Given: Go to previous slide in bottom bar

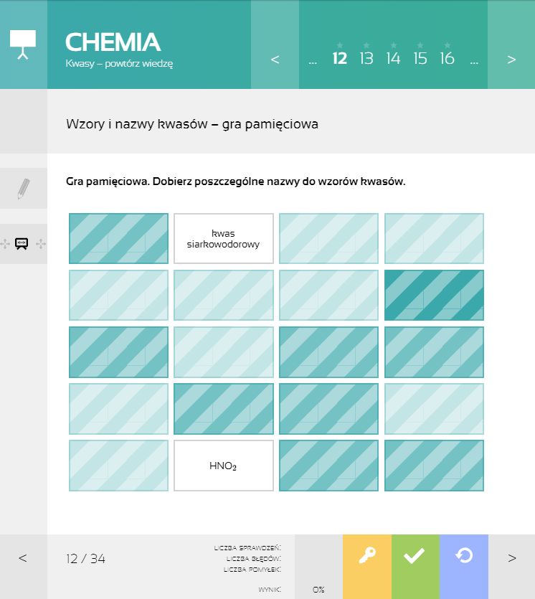Looking at the screenshot, I should pyautogui.click(x=23, y=558).
